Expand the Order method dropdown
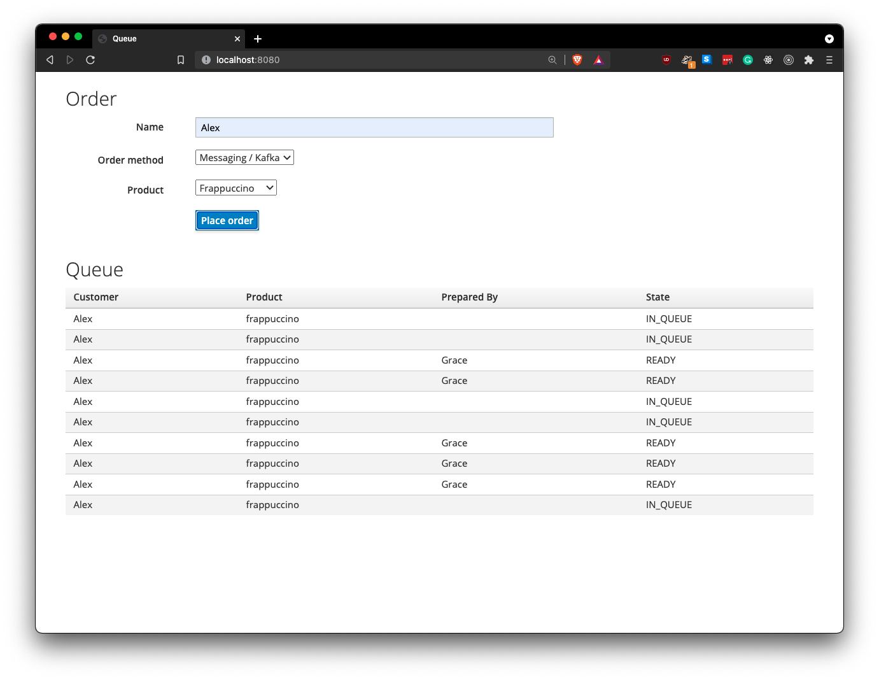 coord(244,158)
